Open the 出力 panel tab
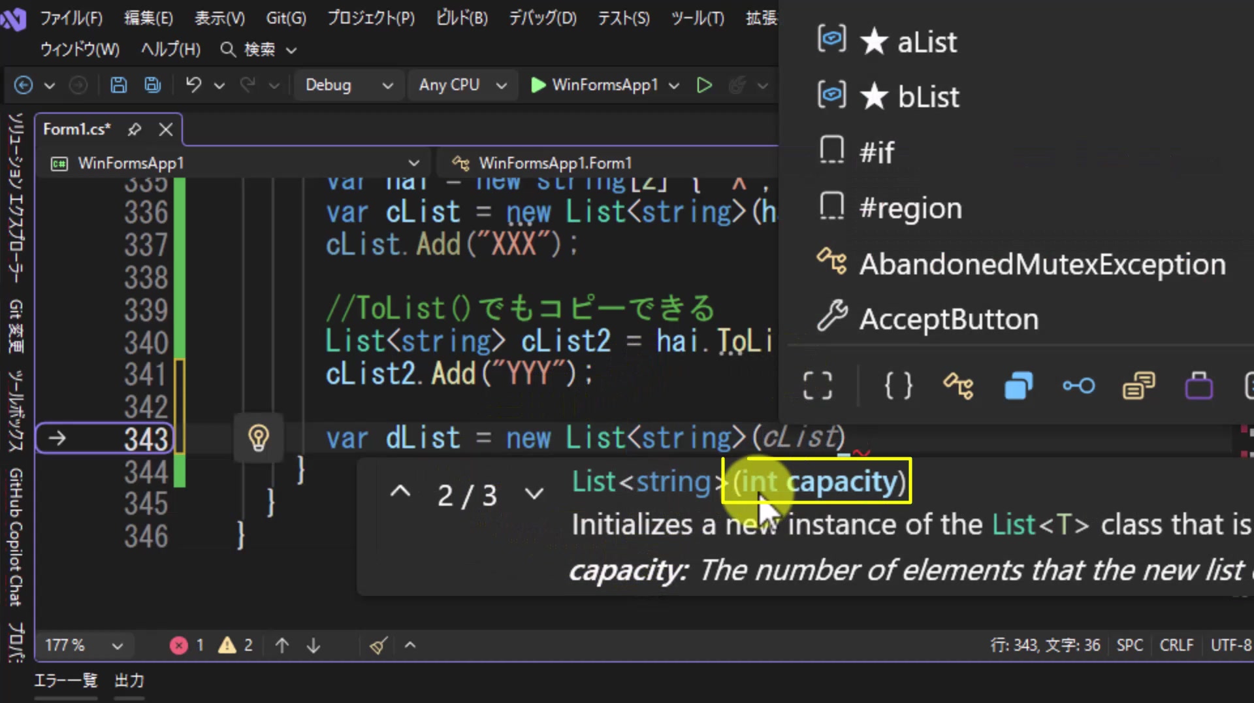The image size is (1254, 703). tap(129, 681)
